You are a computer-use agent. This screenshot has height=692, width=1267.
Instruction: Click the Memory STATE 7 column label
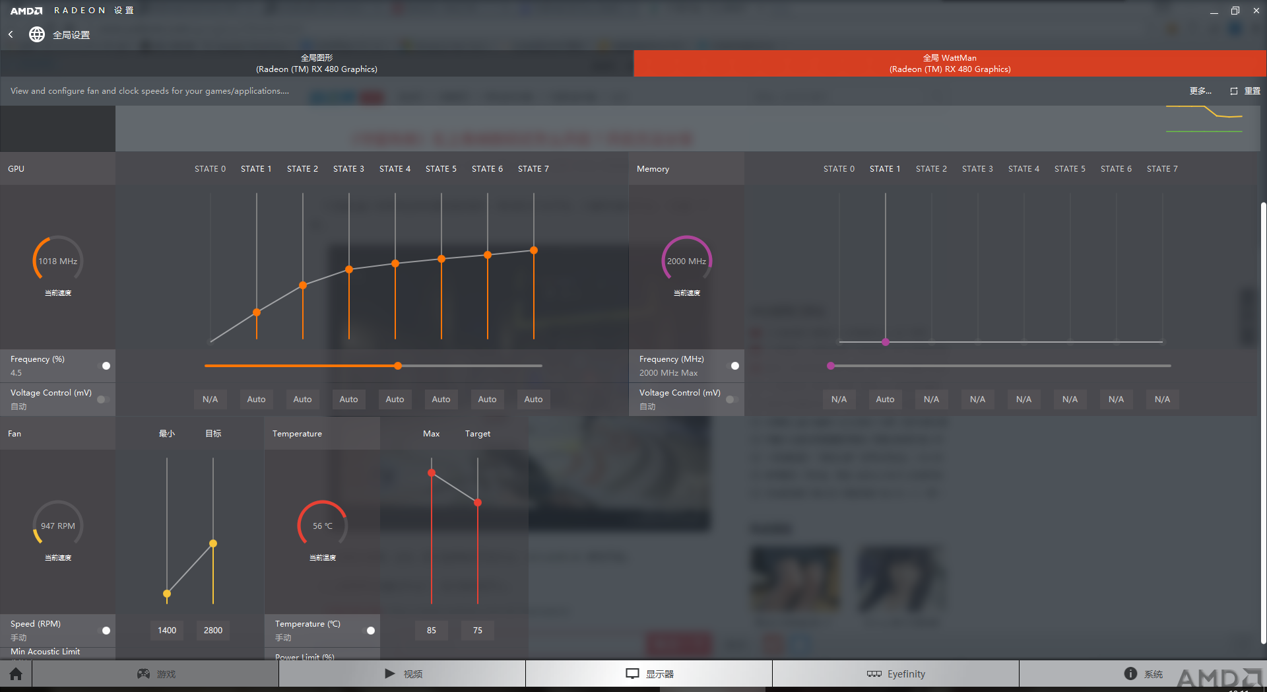(1162, 169)
